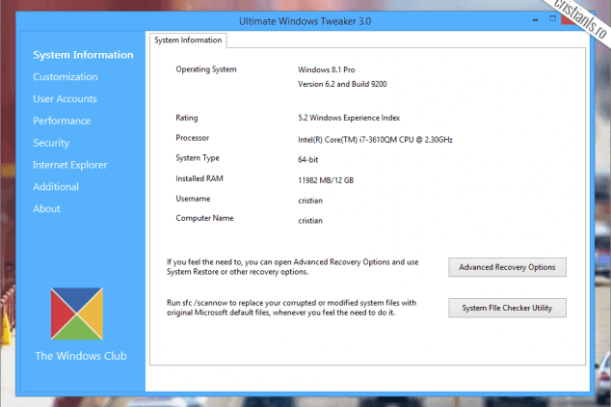611x407 pixels.
Task: Open the About page
Action: point(46,209)
